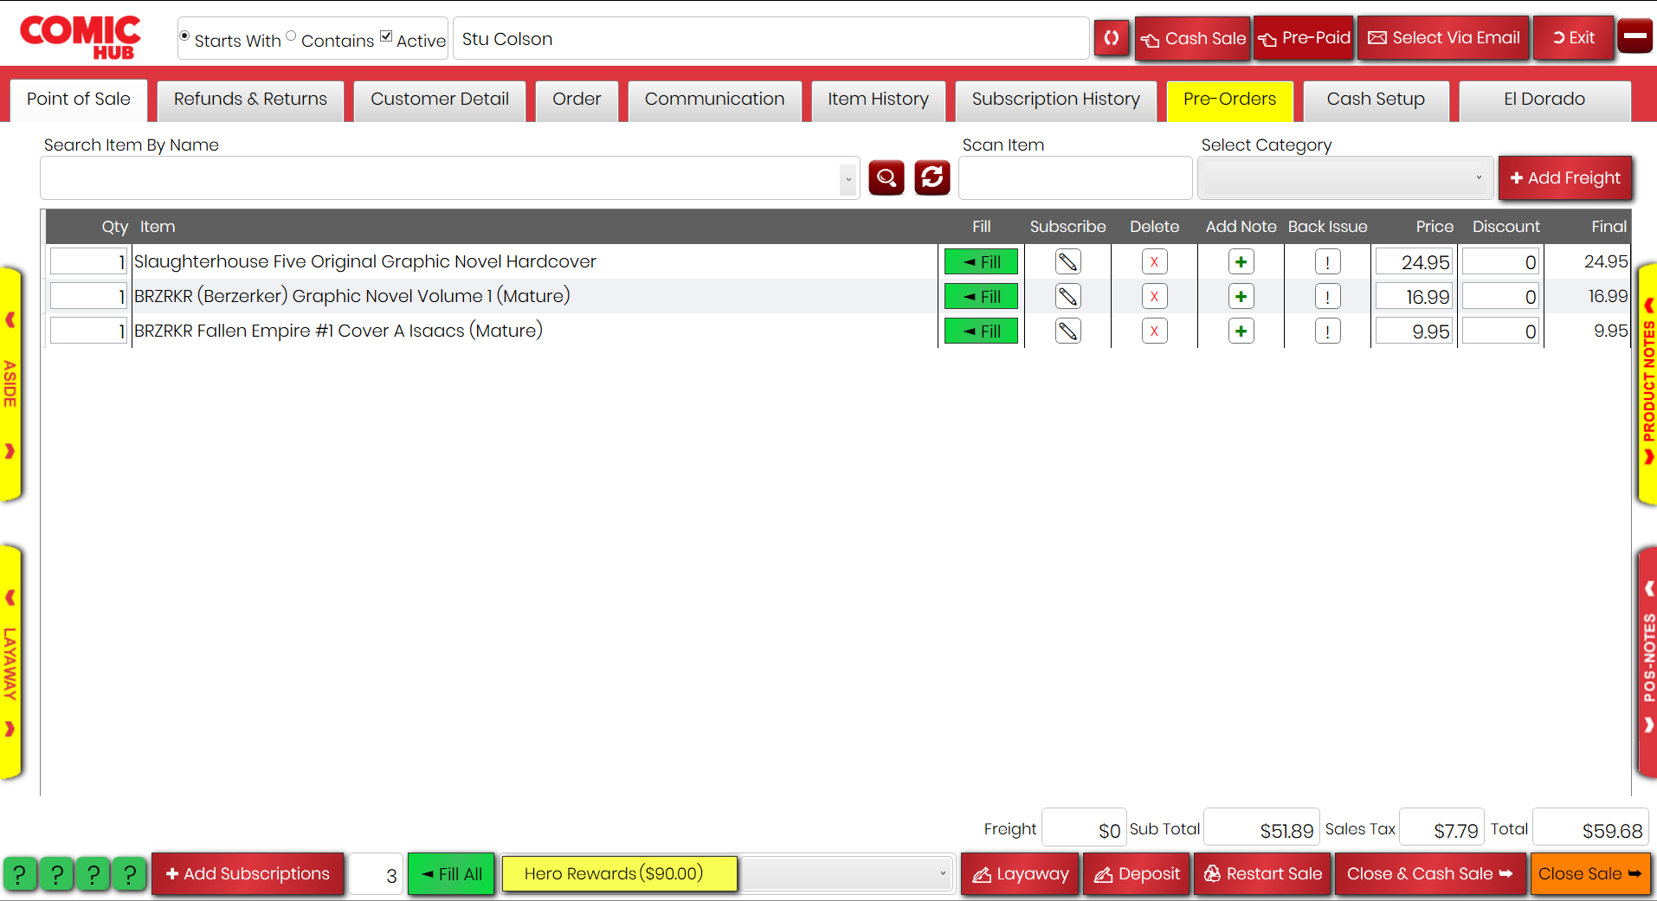
Task: Switch to the Order tab
Action: pyautogui.click(x=577, y=100)
